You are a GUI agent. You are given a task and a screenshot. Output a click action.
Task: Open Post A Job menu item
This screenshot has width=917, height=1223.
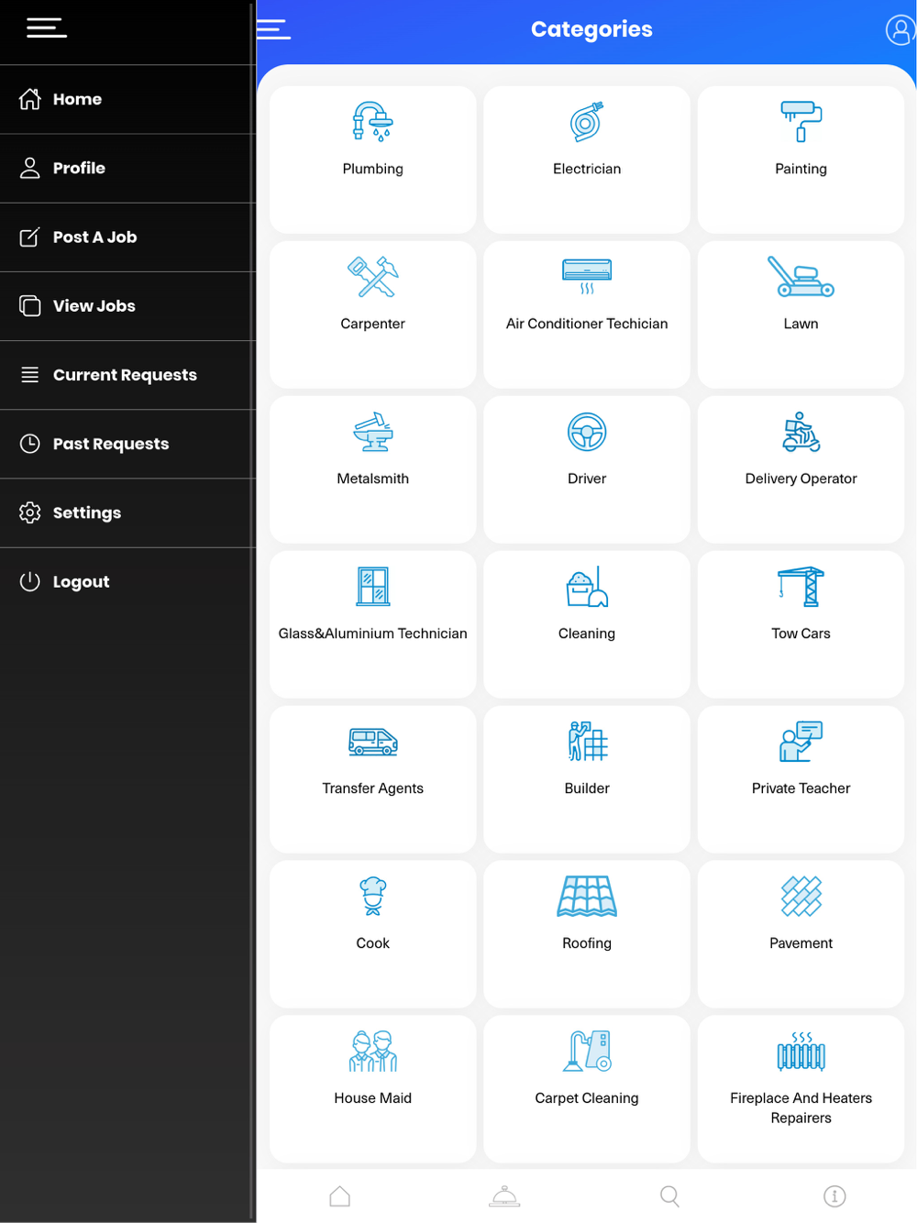point(127,237)
